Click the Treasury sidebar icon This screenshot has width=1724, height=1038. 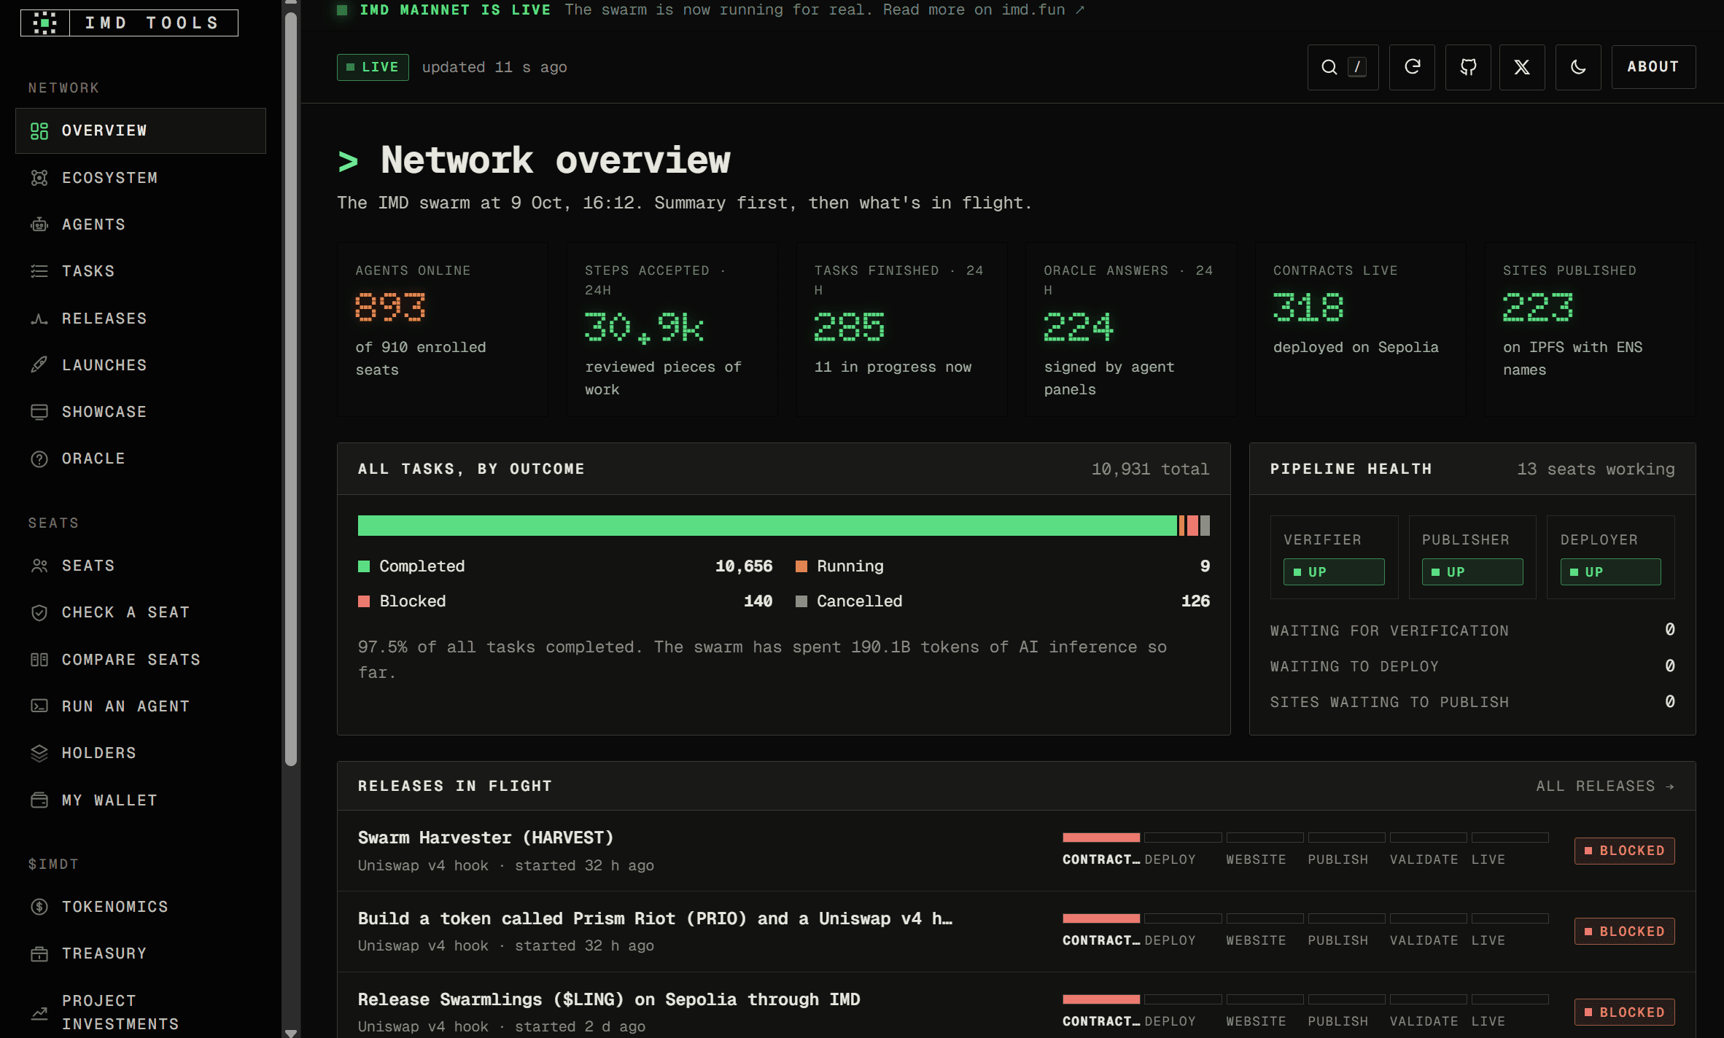(39, 953)
